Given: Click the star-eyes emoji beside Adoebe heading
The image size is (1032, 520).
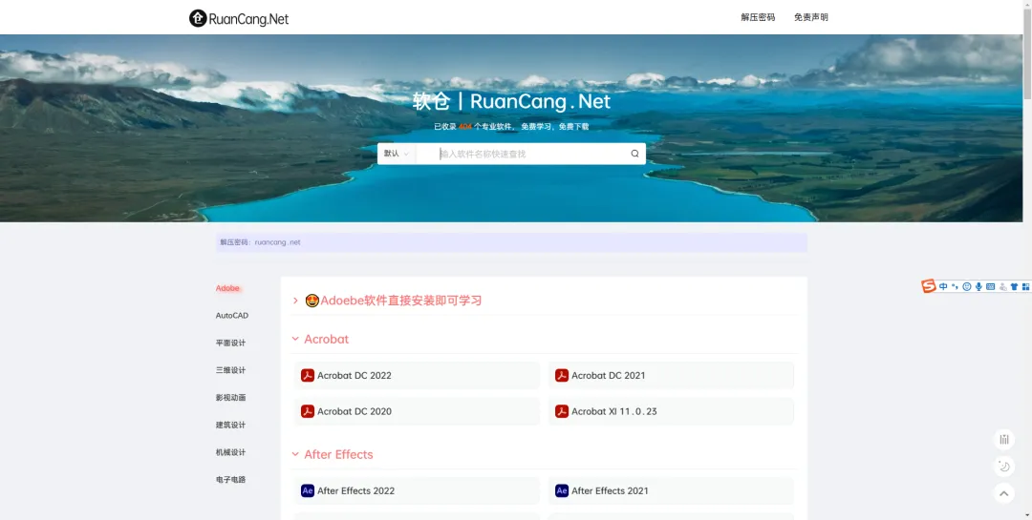Looking at the screenshot, I should tap(312, 301).
